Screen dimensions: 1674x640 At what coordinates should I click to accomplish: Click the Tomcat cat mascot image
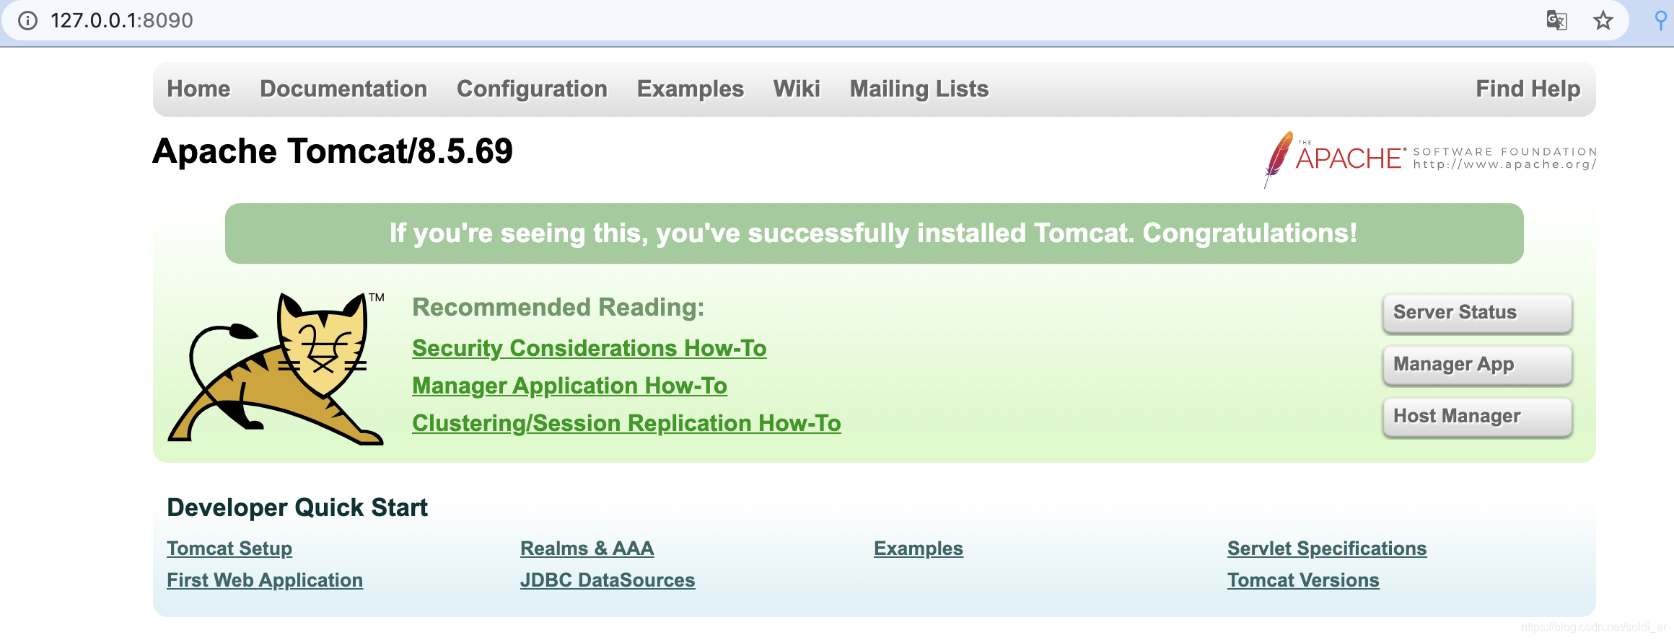[276, 368]
